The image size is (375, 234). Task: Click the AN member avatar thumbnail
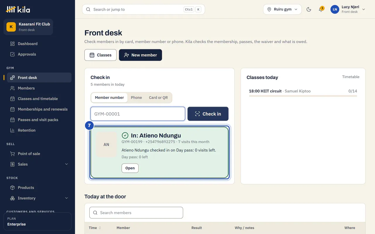[106, 144]
